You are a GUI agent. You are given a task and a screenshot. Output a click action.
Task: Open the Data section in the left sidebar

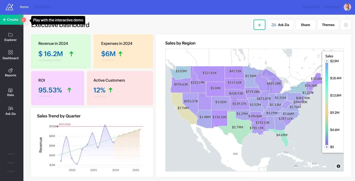pyautogui.click(x=10, y=92)
